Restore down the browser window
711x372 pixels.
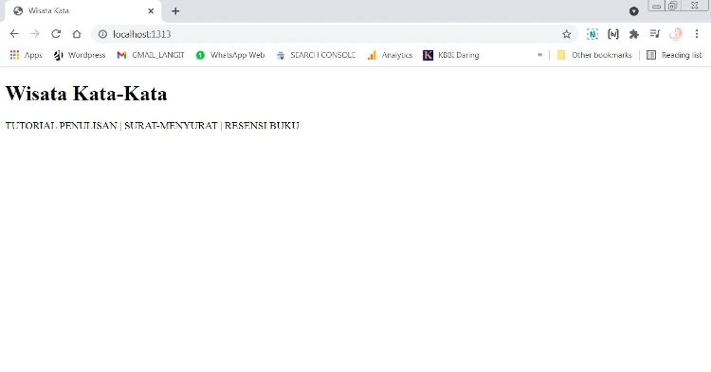(x=672, y=6)
